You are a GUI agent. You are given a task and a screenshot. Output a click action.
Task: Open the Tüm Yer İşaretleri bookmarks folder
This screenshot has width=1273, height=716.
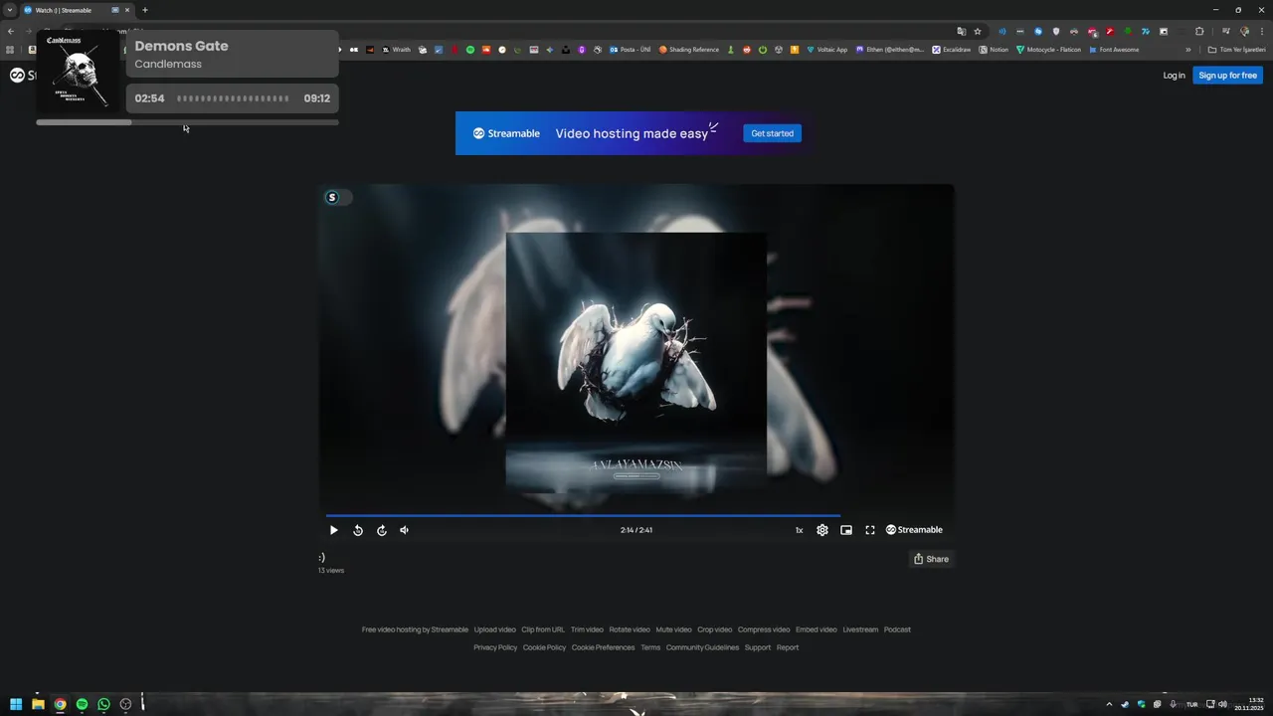(1237, 50)
